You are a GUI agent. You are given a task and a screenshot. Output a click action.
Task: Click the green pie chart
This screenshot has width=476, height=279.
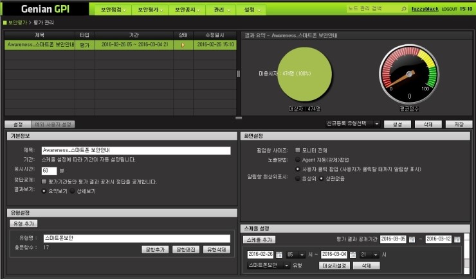tap(304, 74)
